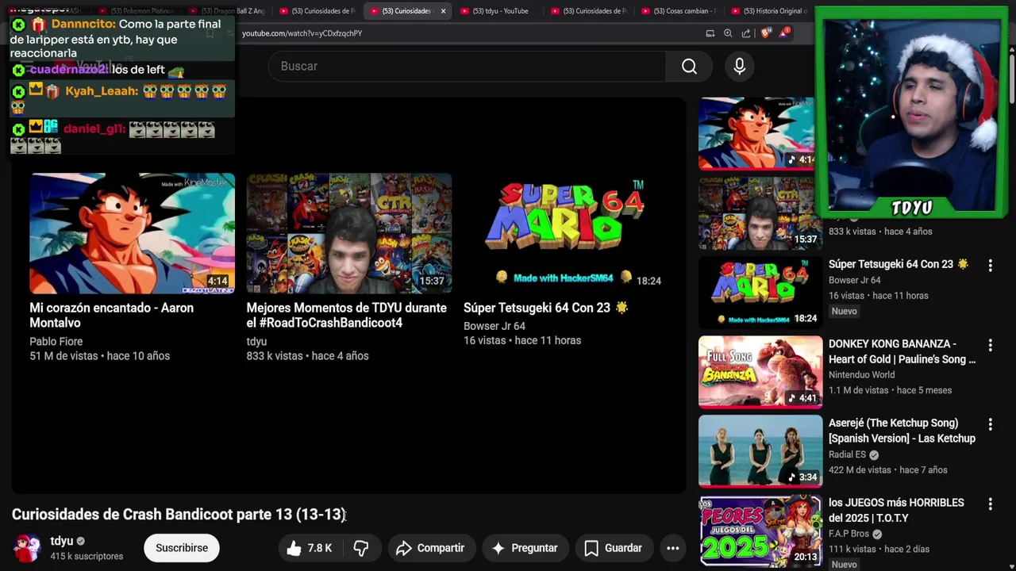The width and height of the screenshot is (1016, 571).
Task: Dismiss cuadernazo2 chat message green X
Action: (x=18, y=70)
